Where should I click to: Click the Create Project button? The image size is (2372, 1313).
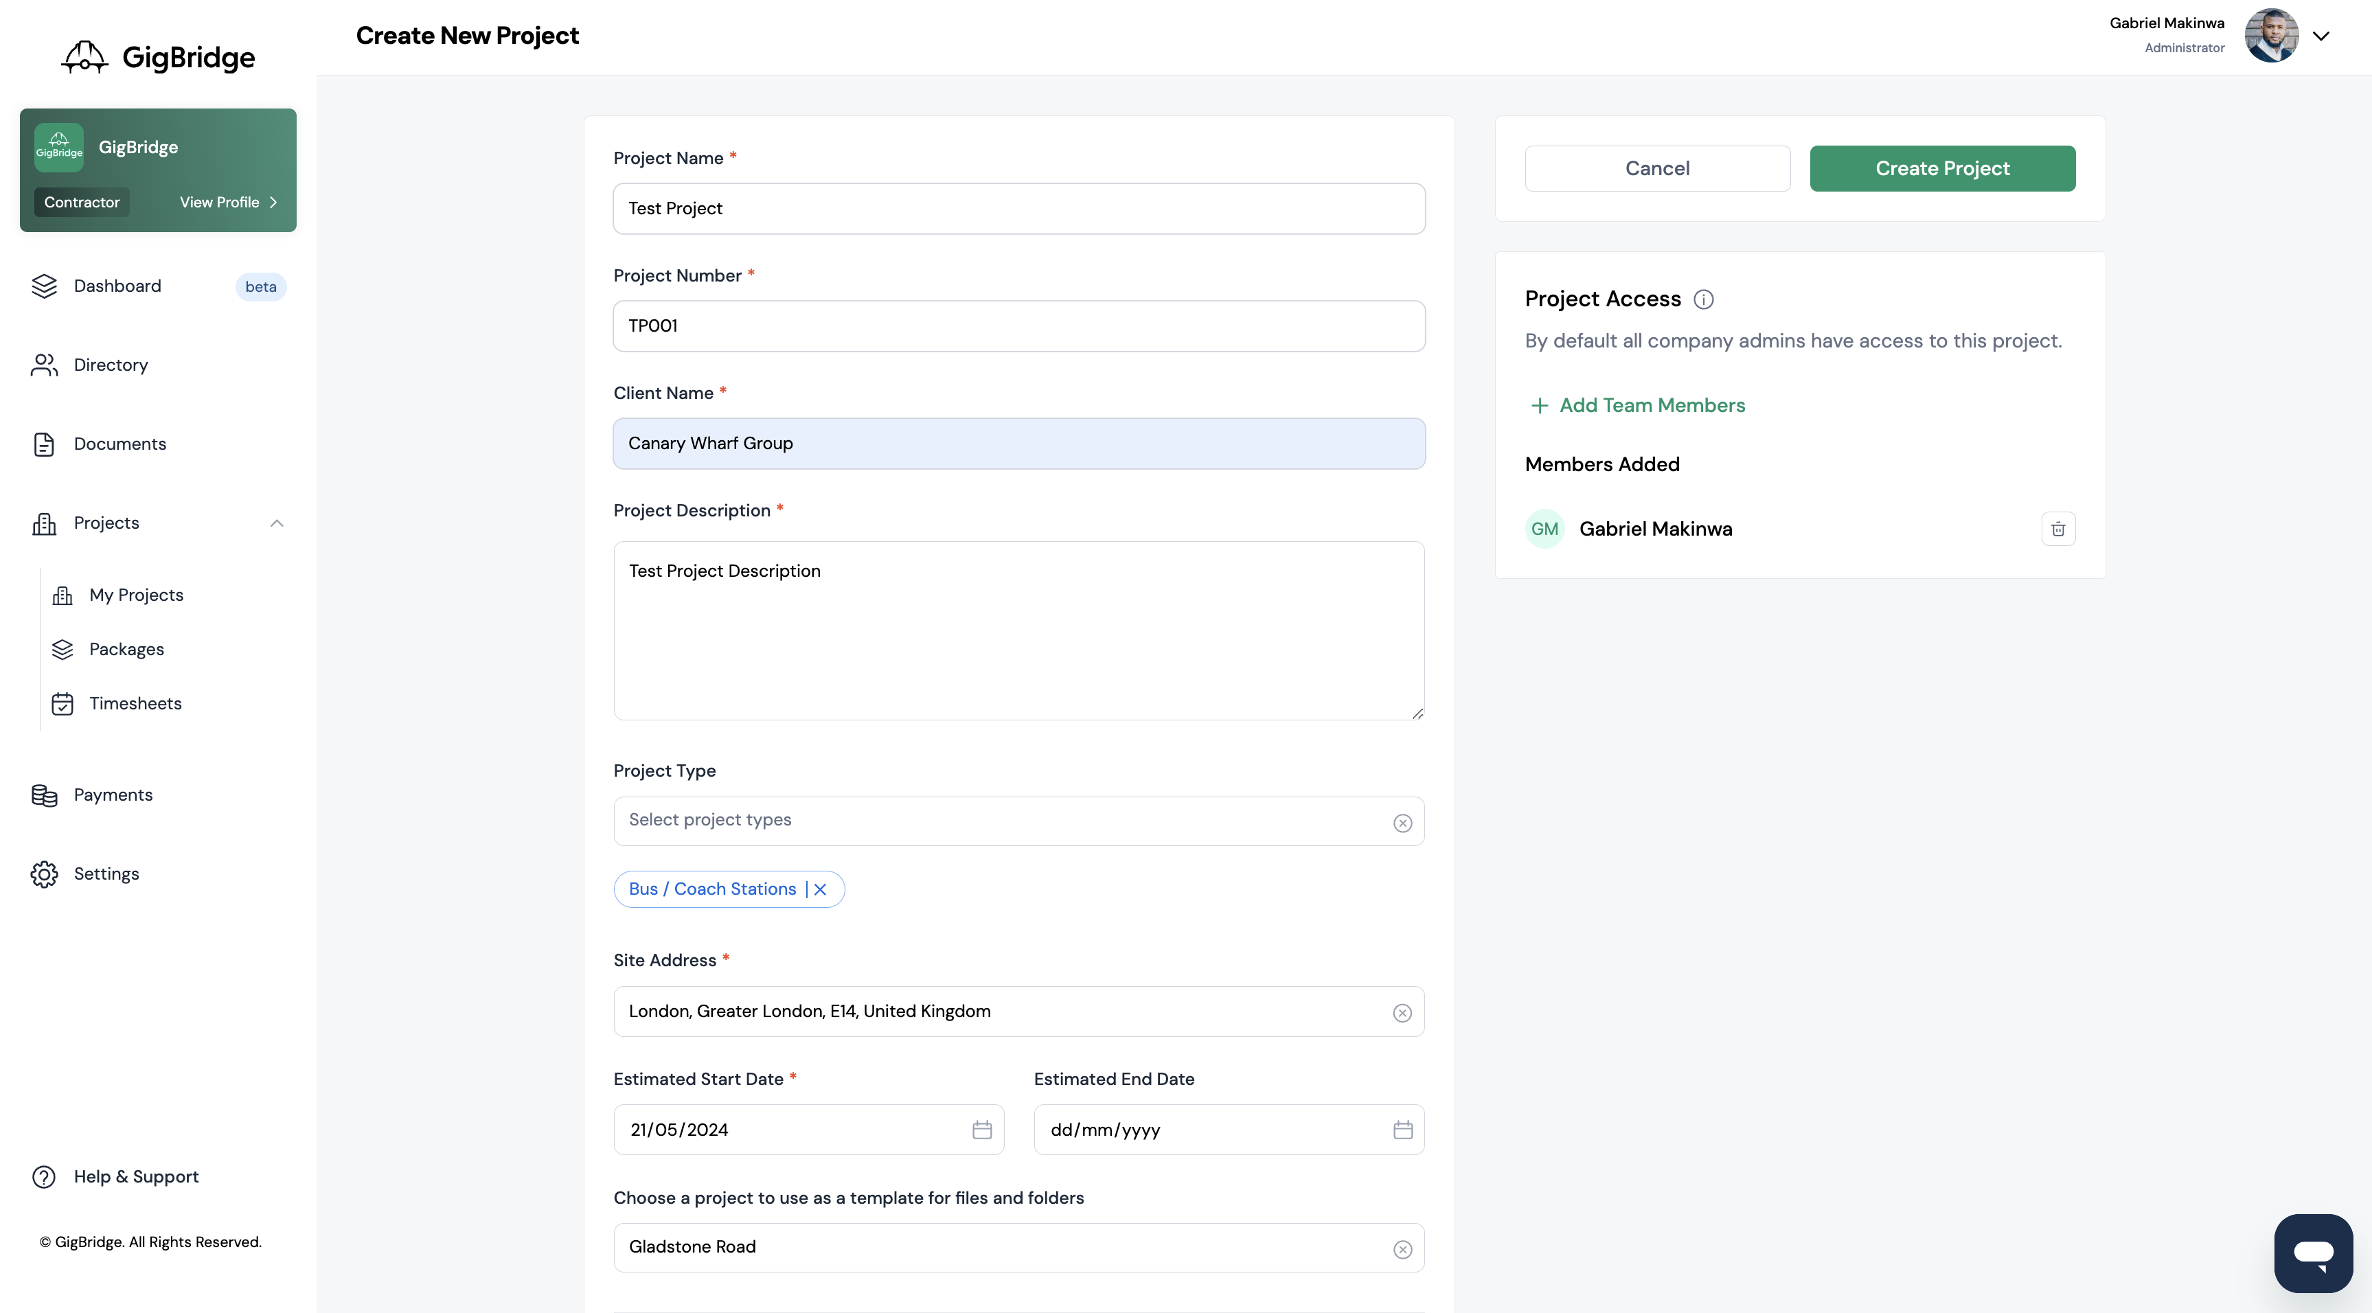click(1943, 168)
